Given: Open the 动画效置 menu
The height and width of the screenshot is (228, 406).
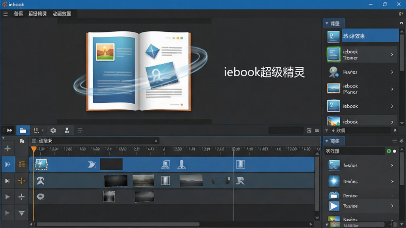Looking at the screenshot, I should [x=62, y=14].
